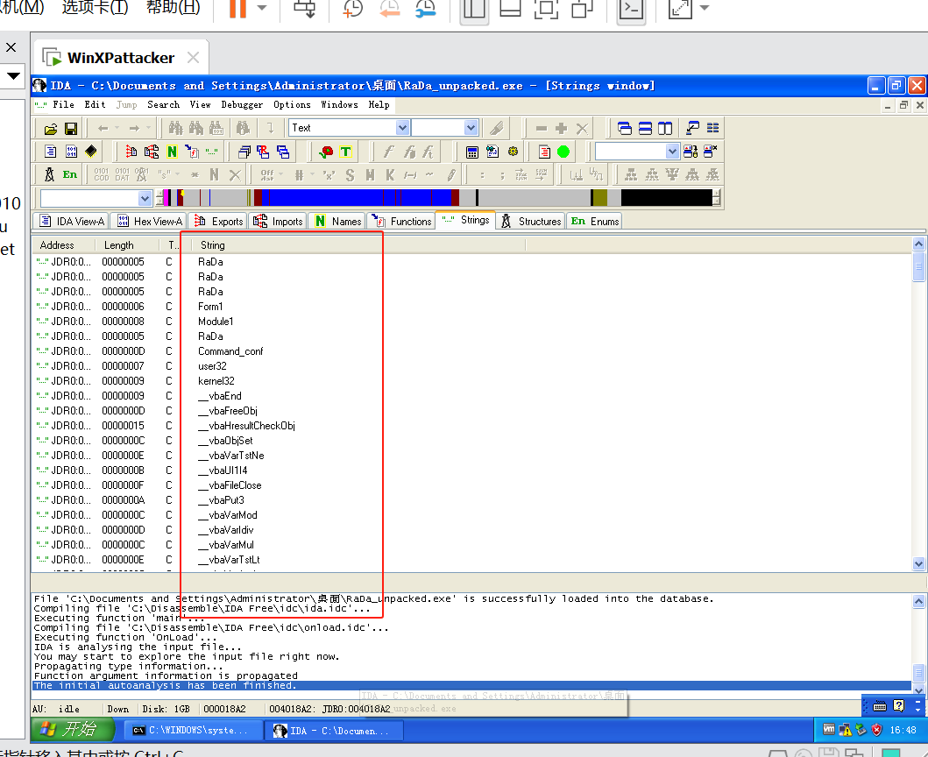The height and width of the screenshot is (757, 928).
Task: Click the yellow gear icon
Action: [x=513, y=152]
